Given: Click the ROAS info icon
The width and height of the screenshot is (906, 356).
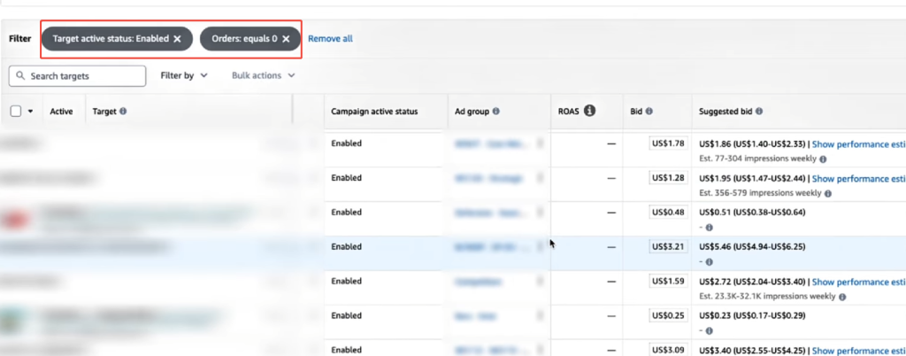Looking at the screenshot, I should (x=589, y=111).
